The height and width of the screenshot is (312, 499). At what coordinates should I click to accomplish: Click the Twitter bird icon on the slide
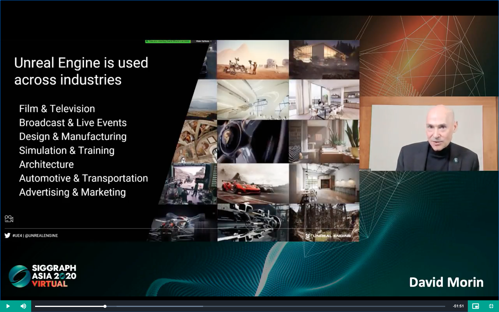(x=7, y=236)
